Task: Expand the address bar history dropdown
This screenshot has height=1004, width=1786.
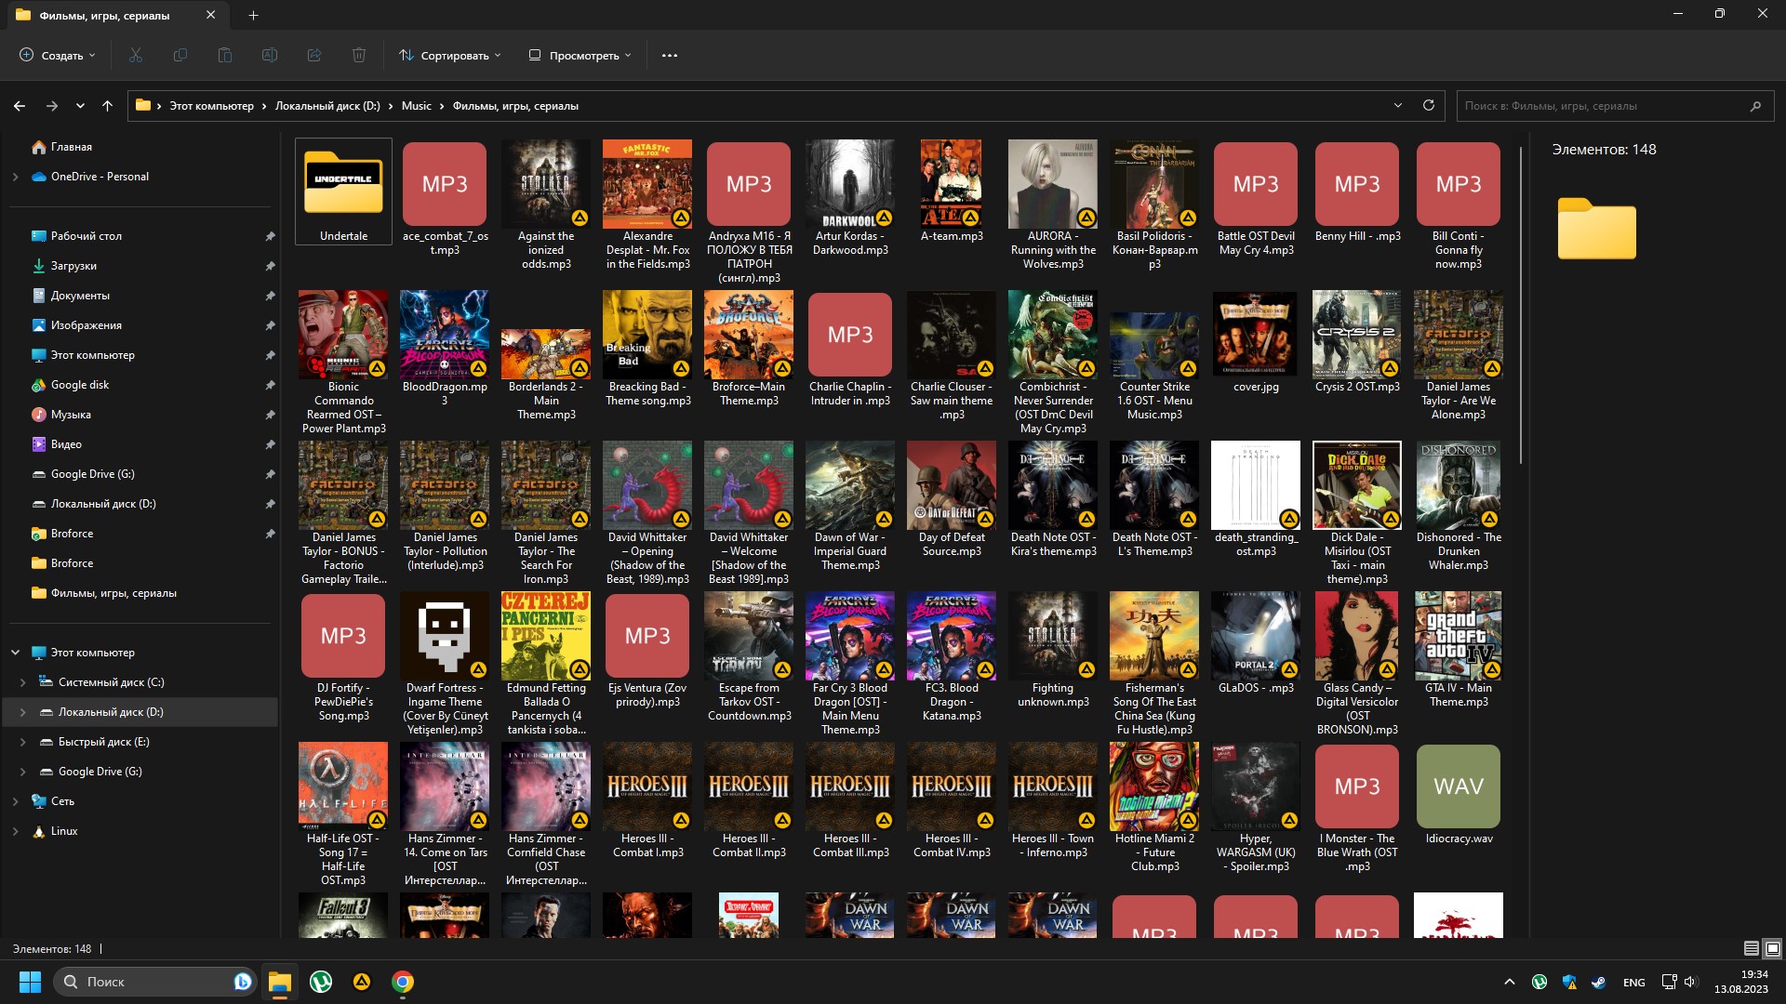Action: (x=1397, y=105)
